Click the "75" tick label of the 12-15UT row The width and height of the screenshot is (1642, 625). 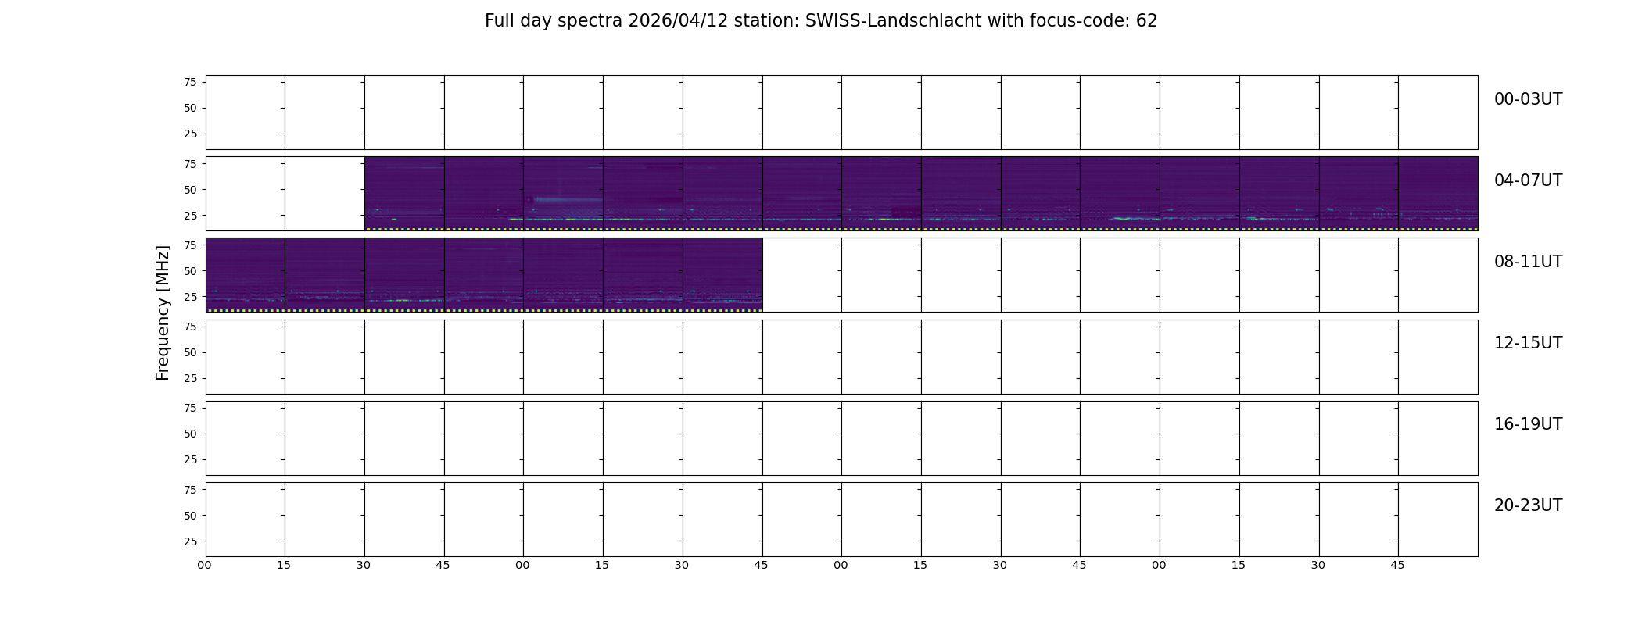click(190, 326)
